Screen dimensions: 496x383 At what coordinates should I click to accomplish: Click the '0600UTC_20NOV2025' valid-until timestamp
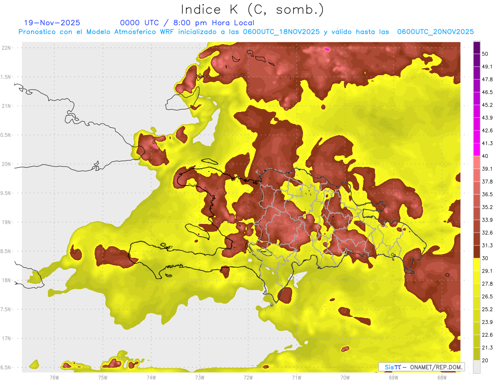pos(435,32)
